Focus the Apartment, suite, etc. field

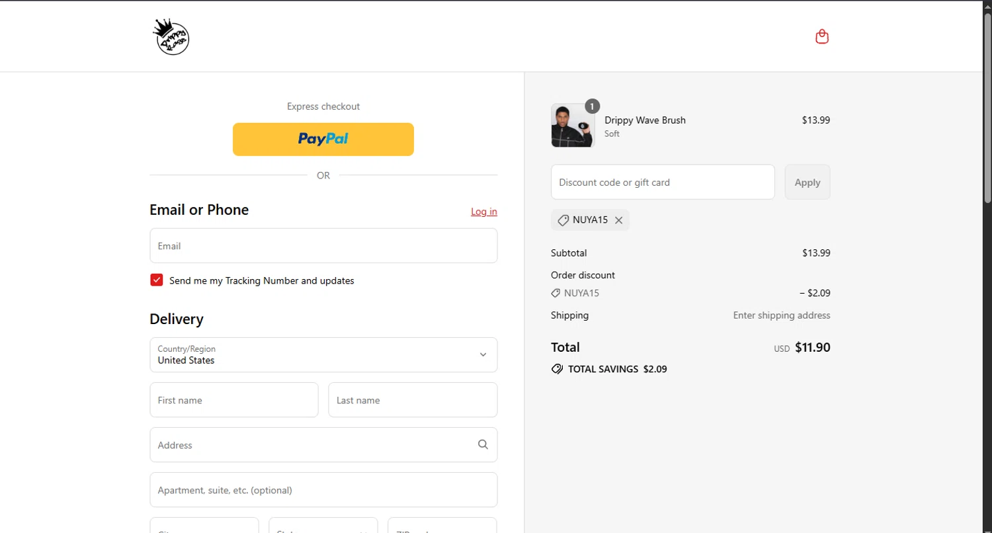click(x=323, y=490)
